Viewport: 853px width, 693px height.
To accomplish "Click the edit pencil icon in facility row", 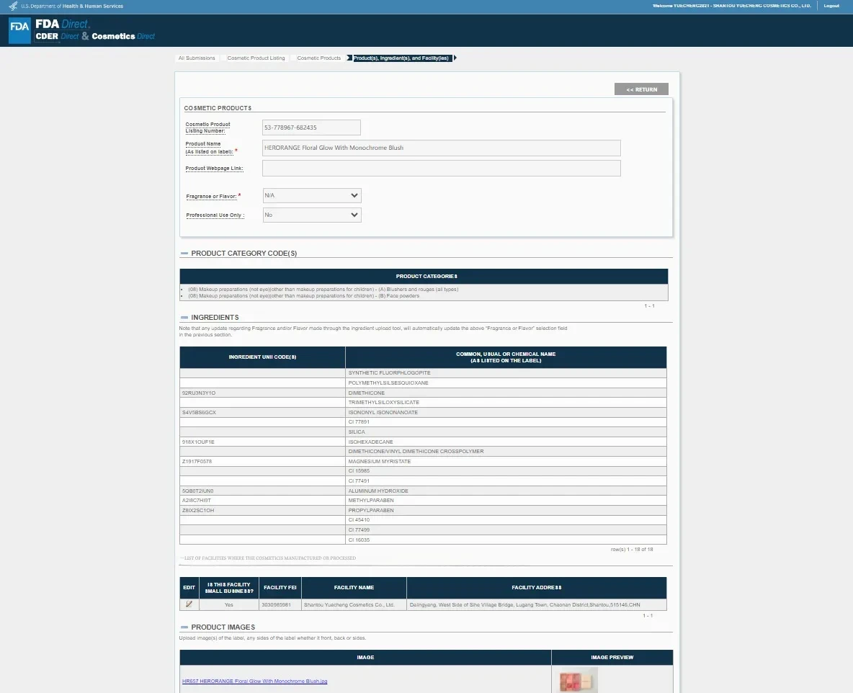I will [189, 604].
